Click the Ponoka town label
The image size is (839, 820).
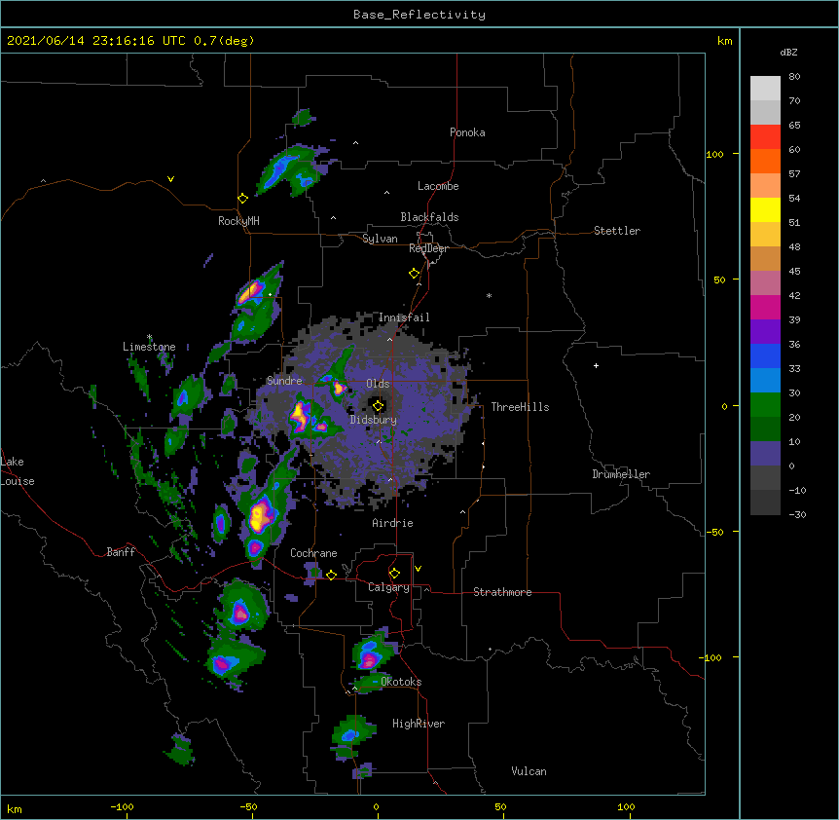click(467, 132)
